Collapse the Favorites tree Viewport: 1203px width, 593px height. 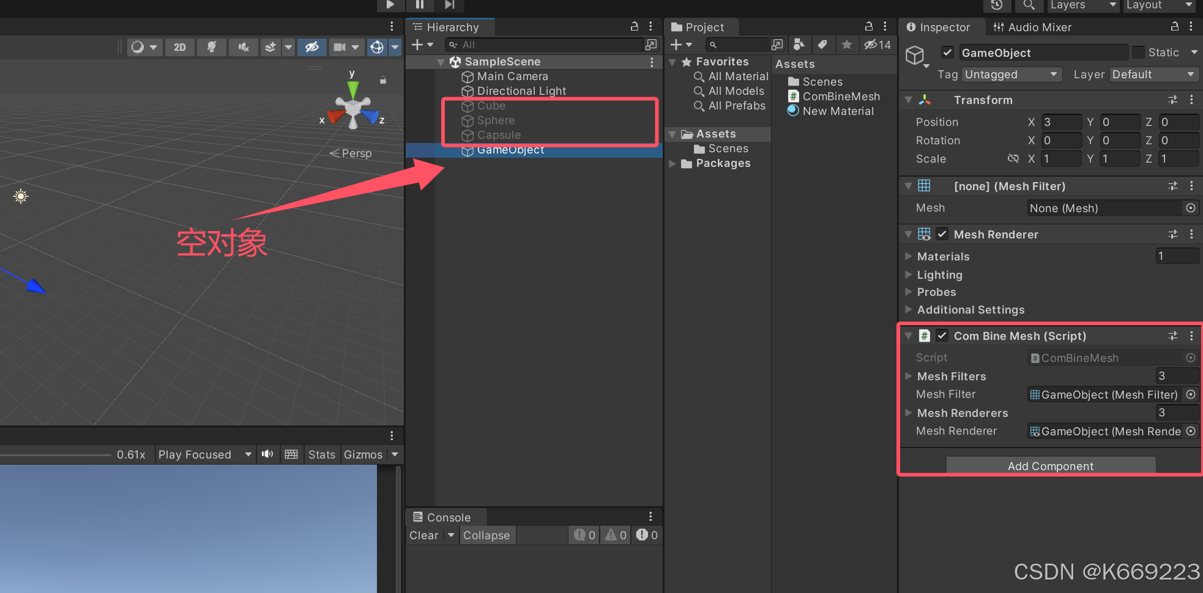tap(672, 62)
